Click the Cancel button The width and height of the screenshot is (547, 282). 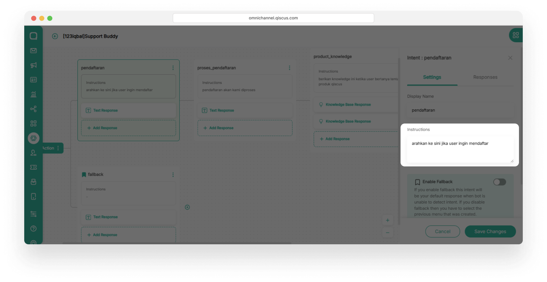click(x=442, y=231)
